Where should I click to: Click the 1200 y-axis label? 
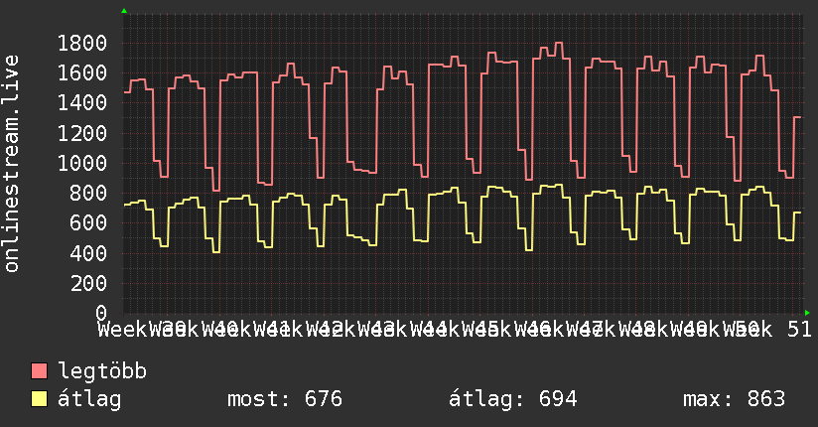(x=82, y=133)
